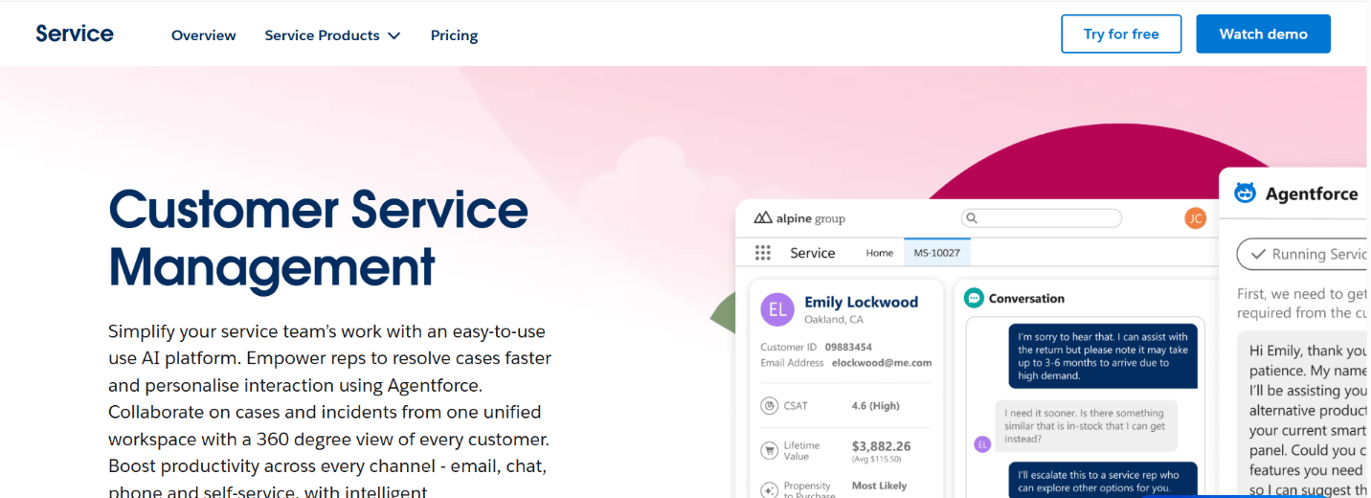This screenshot has width=1371, height=498.
Task: Select the MS-10027 tab
Action: click(x=936, y=253)
